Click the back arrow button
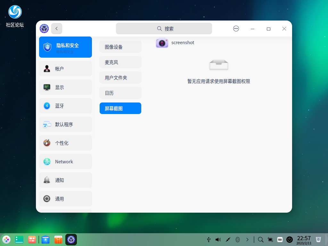 (x=57, y=29)
